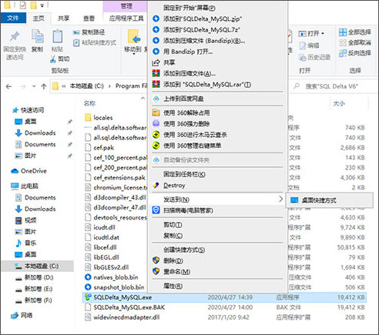
Task: Click the Copy Path button
Action: (89, 32)
